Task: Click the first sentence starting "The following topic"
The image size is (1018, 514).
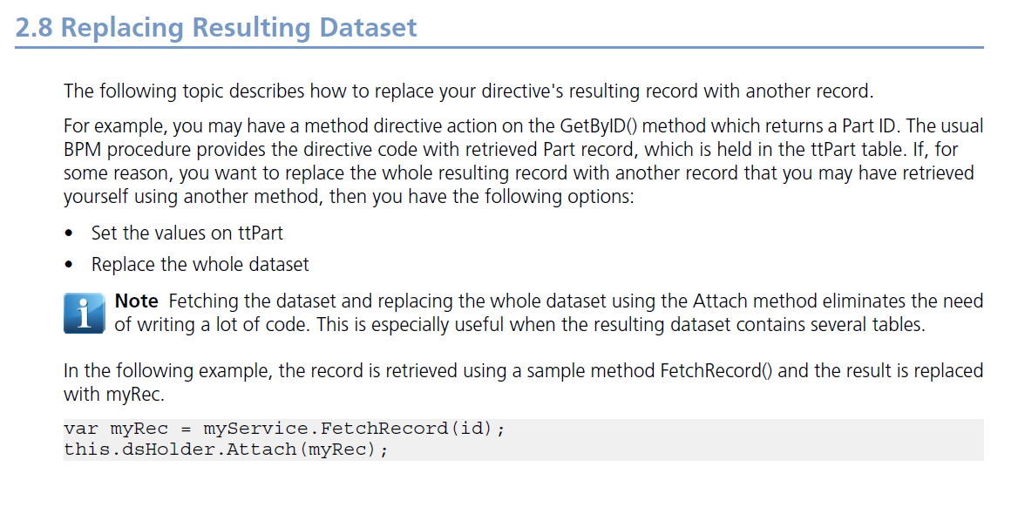Action: coord(468,91)
